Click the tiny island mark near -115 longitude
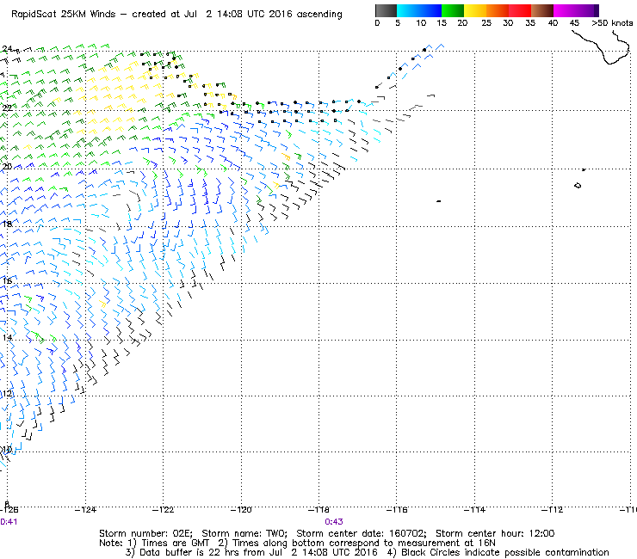Viewport: 637px width, 559px height. pos(439,201)
